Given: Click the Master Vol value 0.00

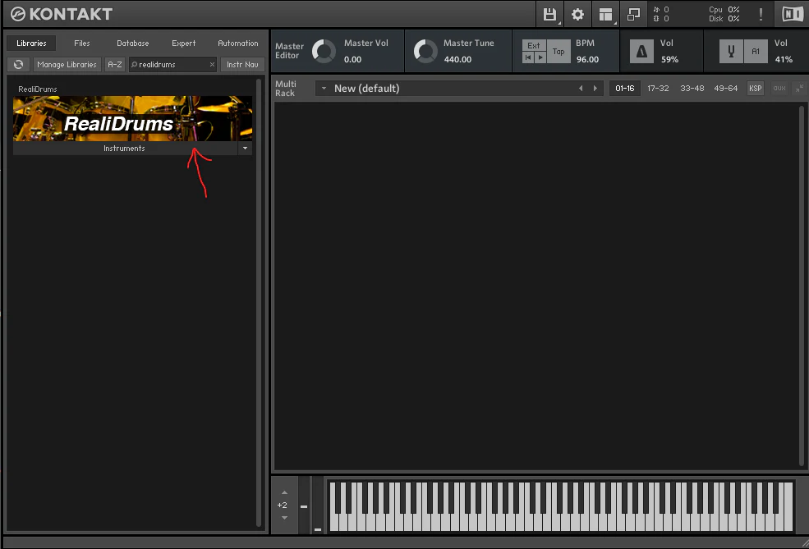Looking at the screenshot, I should click(353, 59).
